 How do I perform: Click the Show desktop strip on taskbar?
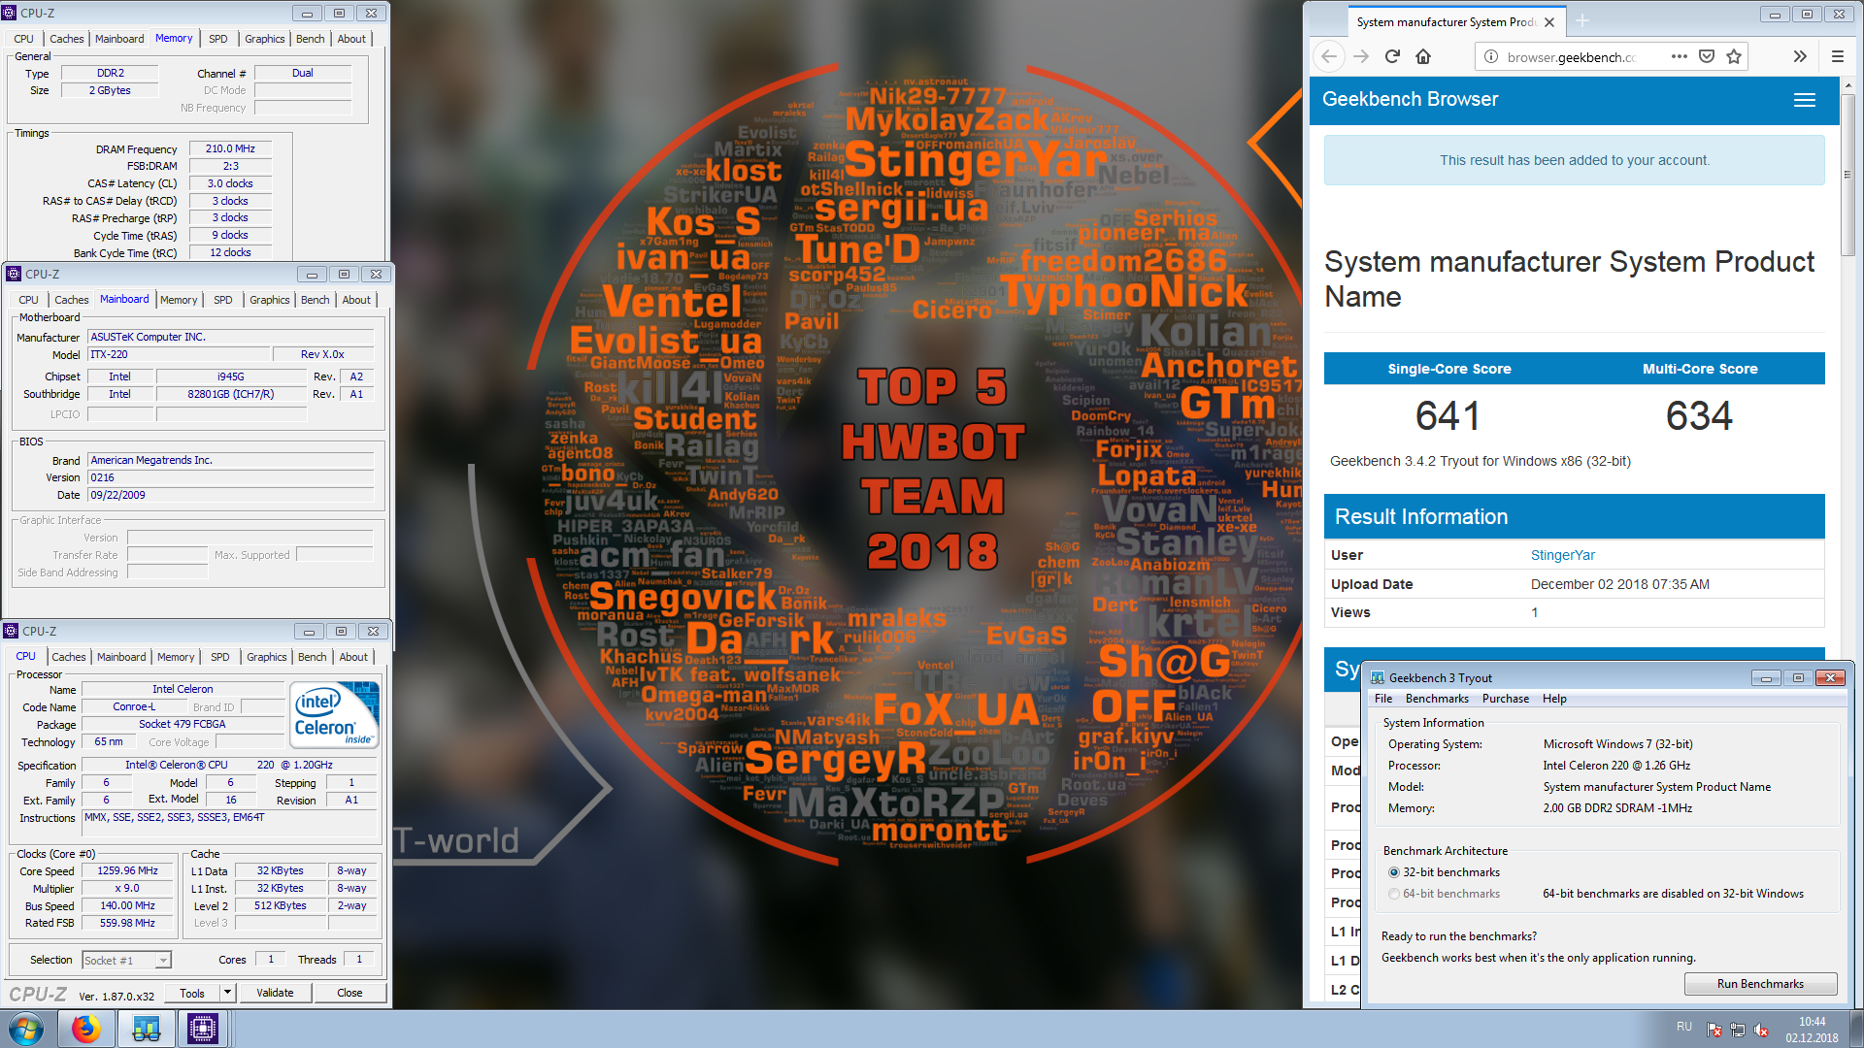(1855, 1029)
